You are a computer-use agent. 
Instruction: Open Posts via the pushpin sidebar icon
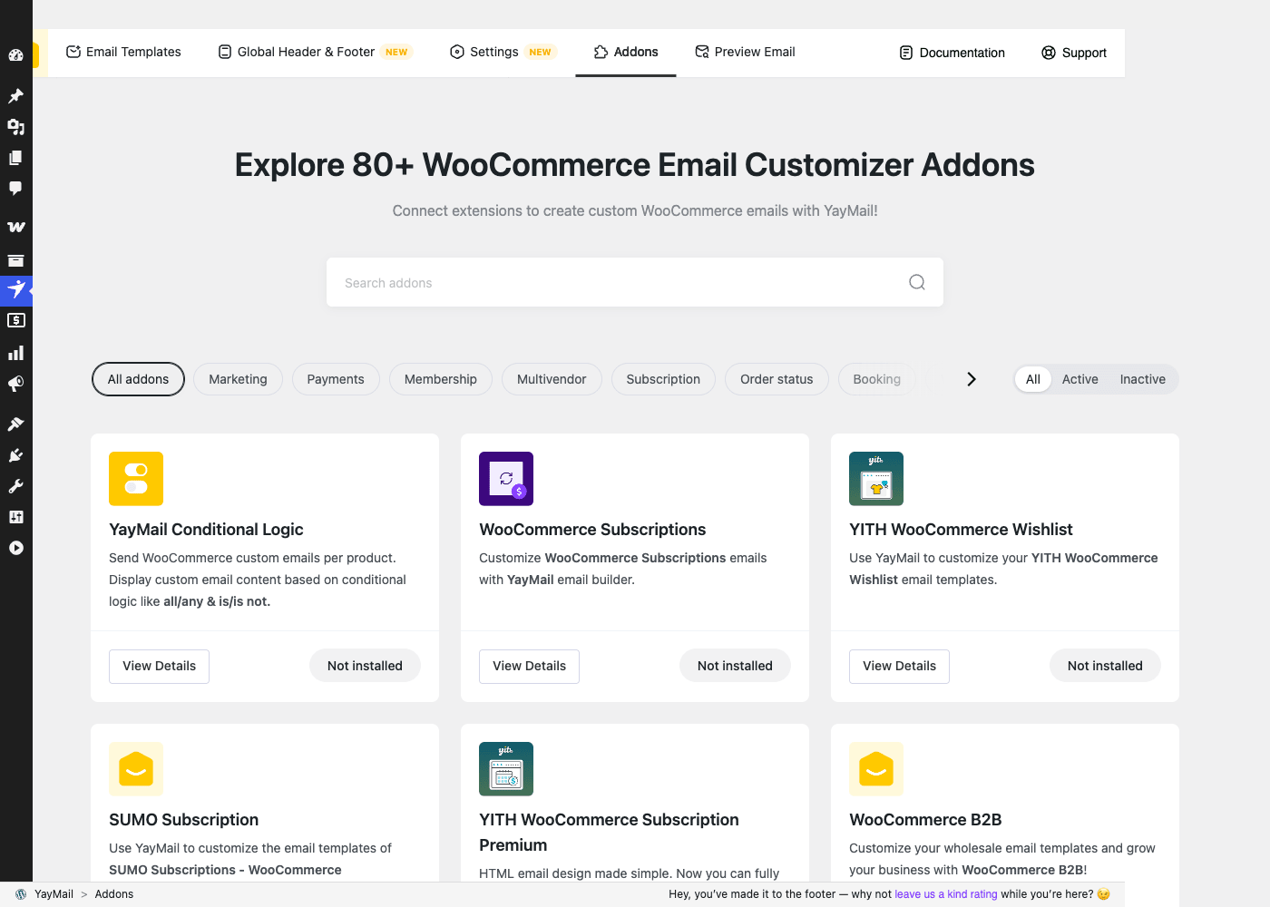[x=15, y=96]
